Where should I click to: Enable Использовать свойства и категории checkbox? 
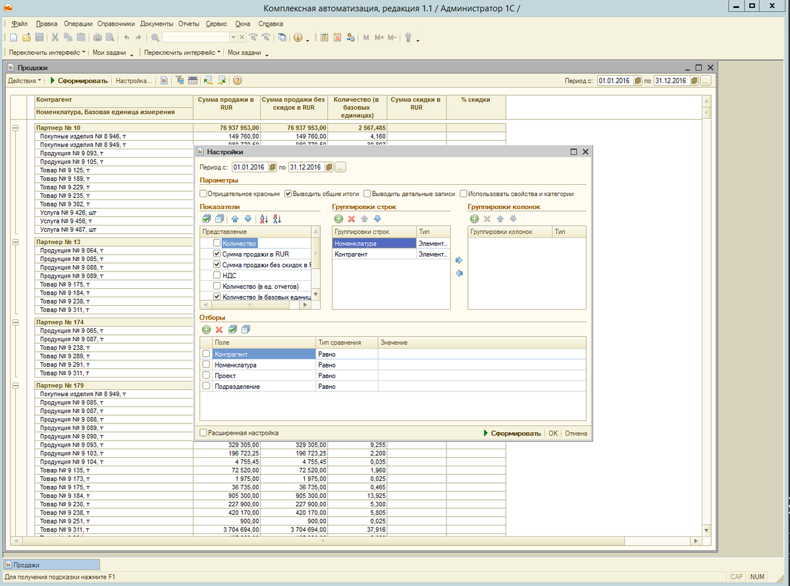(463, 194)
